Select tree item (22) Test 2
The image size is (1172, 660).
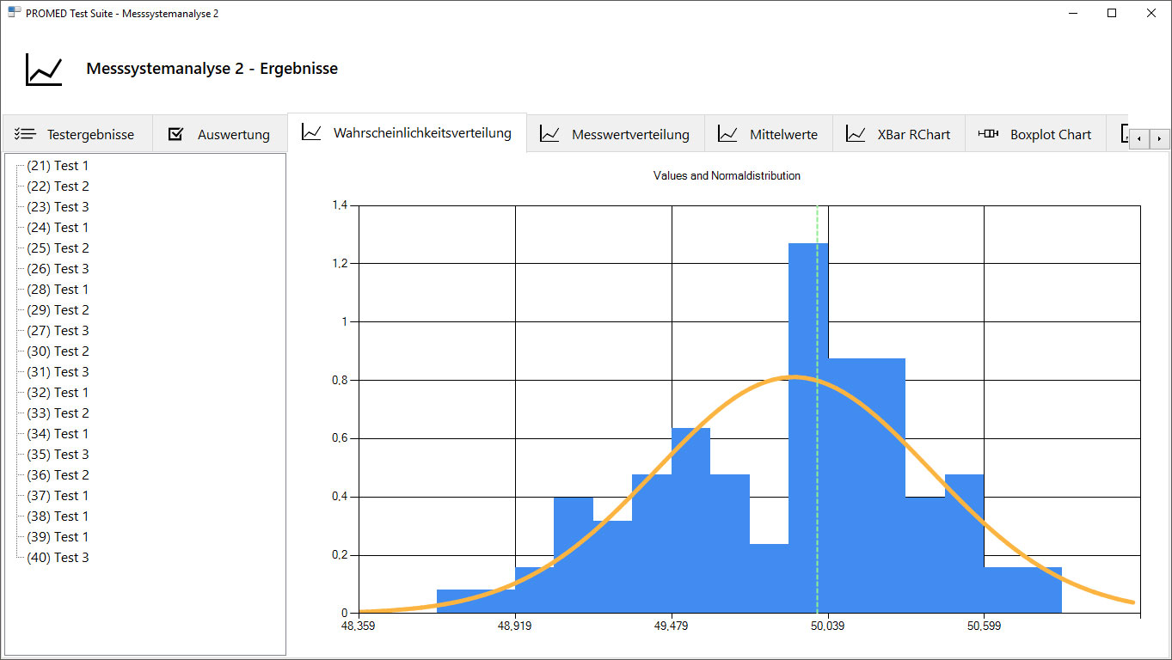point(58,186)
